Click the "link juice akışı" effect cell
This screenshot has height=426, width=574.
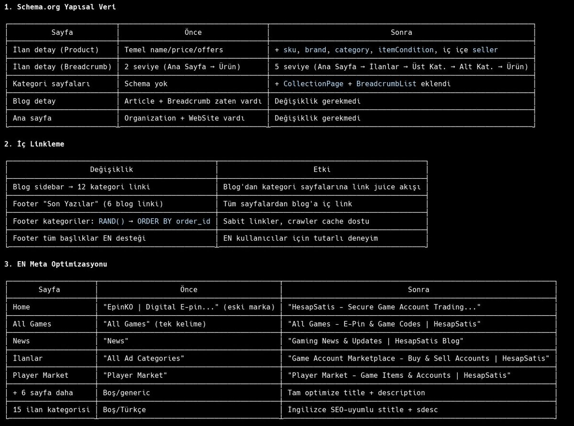[x=322, y=187]
